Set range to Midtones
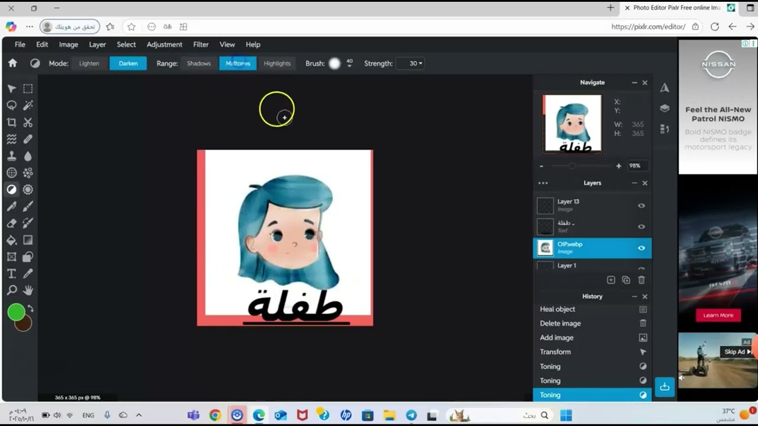 click(x=238, y=63)
